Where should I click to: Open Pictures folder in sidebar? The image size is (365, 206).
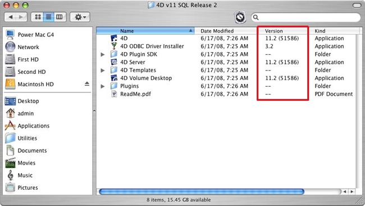point(28,188)
